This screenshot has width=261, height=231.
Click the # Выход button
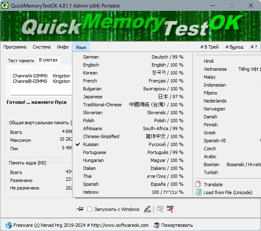234,47
